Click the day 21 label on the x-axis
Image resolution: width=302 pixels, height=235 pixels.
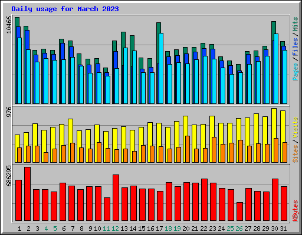click(195, 229)
